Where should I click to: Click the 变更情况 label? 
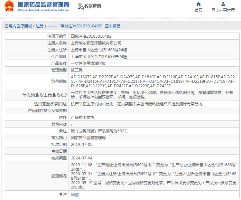(x=59, y=176)
